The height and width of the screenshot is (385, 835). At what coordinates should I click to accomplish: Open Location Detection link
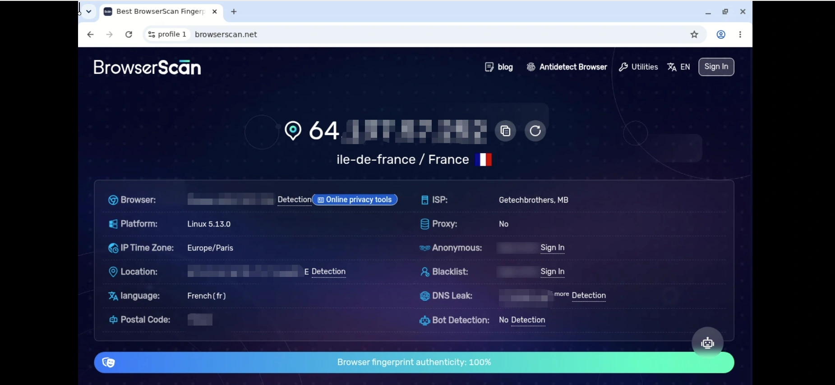[x=328, y=272]
